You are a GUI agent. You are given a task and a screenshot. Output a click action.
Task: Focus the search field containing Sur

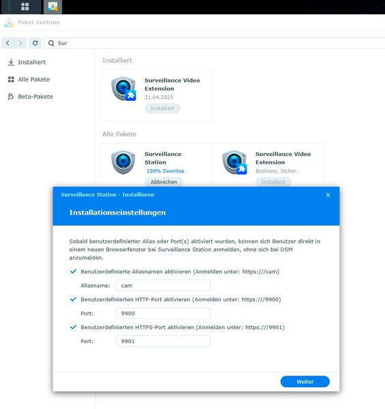pyautogui.click(x=214, y=43)
